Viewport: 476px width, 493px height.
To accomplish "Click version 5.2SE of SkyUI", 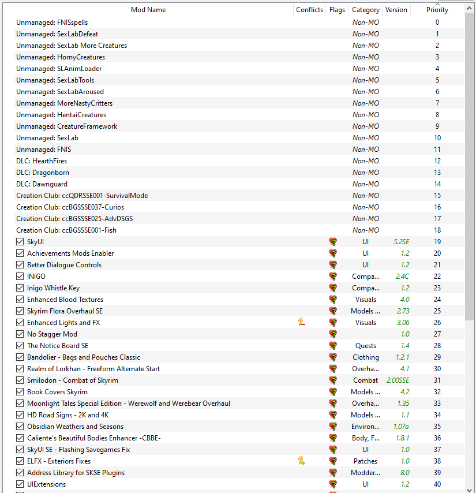I will 401,242.
